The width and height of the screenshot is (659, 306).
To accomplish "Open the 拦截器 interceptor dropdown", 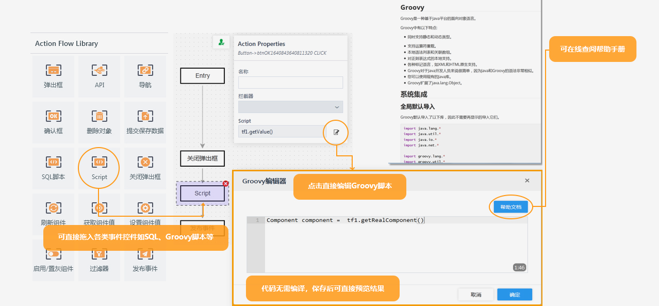I will [290, 107].
